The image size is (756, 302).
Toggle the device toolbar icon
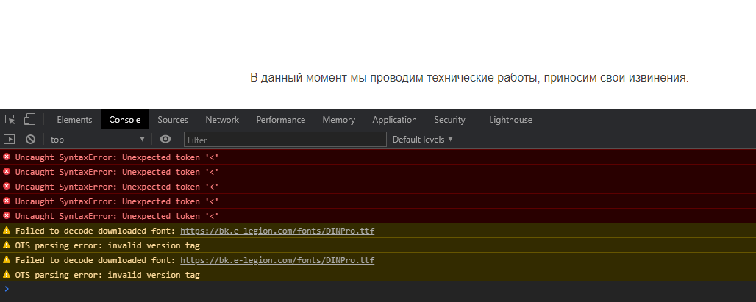[x=30, y=120]
